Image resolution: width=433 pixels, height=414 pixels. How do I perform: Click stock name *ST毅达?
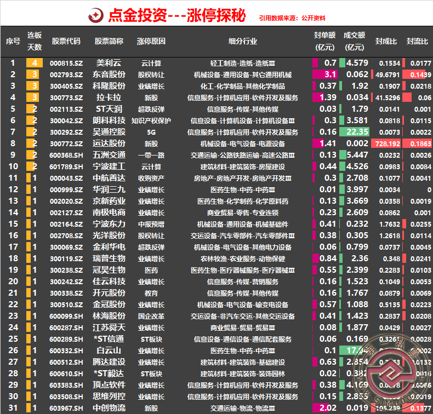(x=109, y=373)
